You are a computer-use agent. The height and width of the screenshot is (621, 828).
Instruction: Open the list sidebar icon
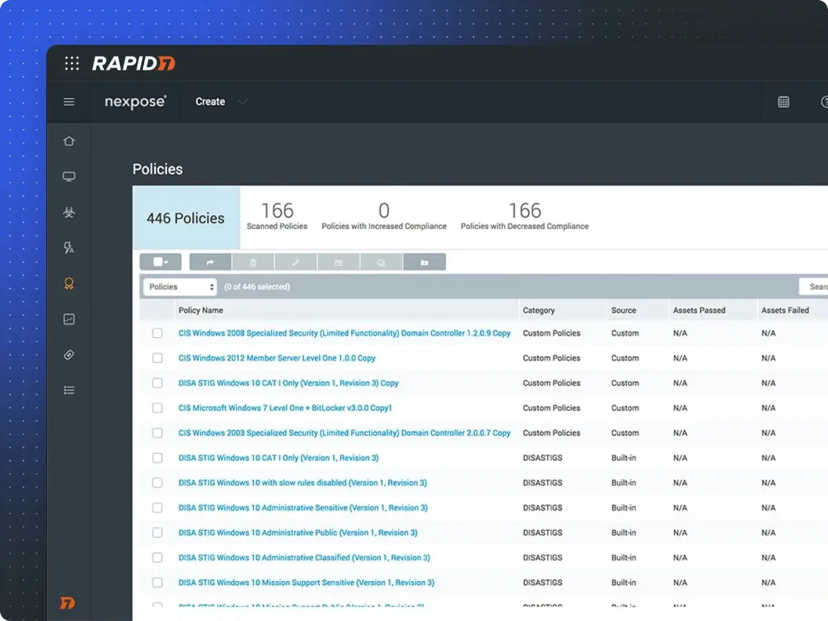pos(69,390)
